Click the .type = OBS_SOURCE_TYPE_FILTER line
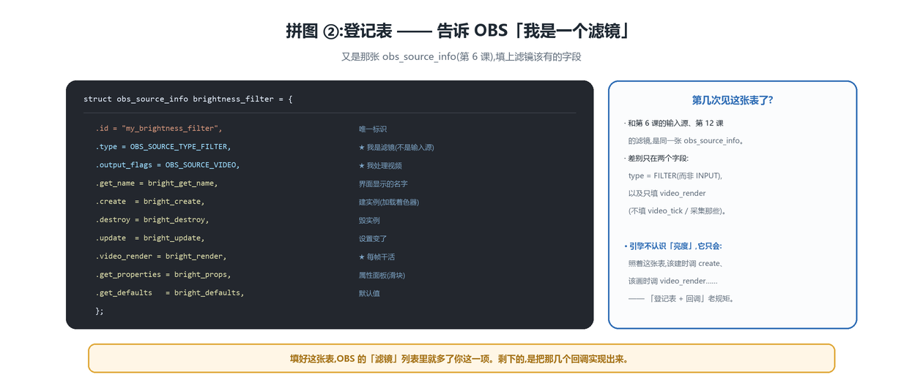 163,147
